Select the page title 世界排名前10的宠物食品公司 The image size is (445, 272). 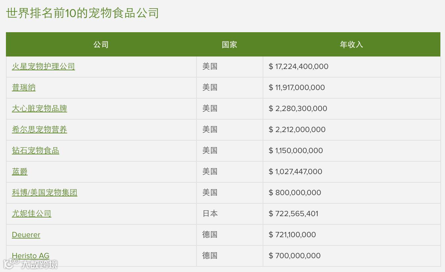(x=83, y=13)
